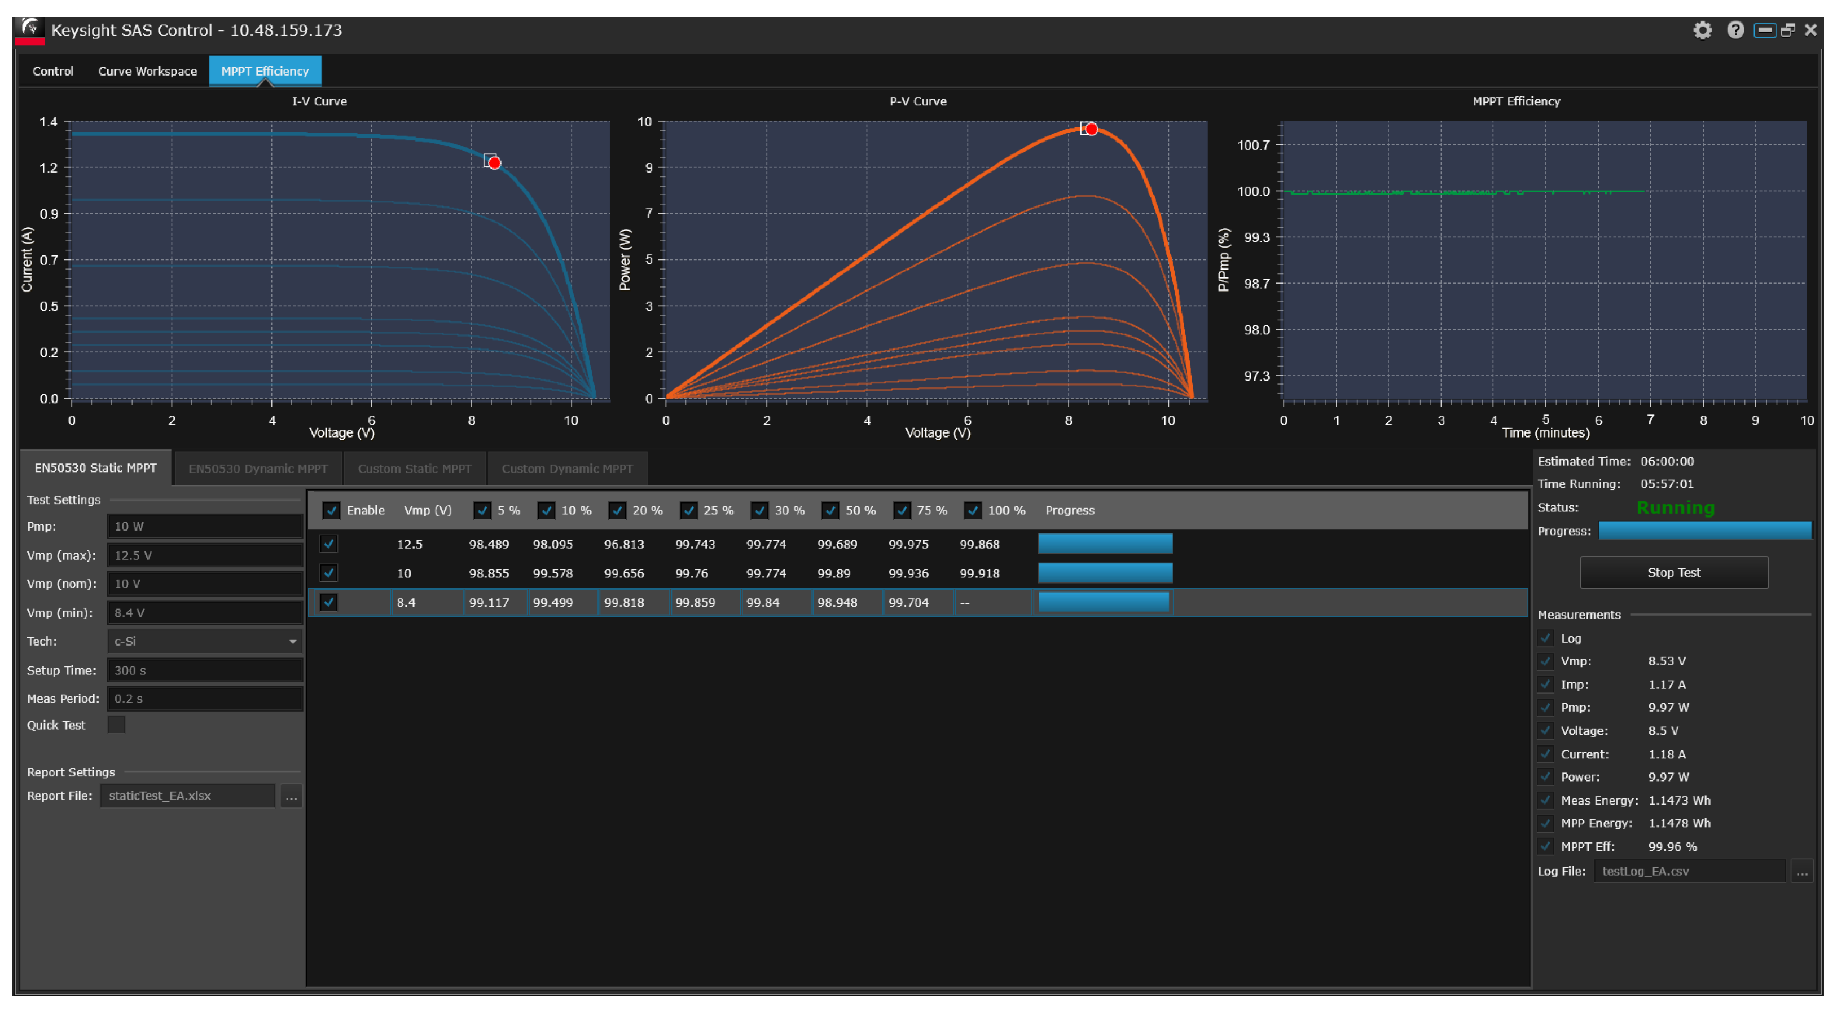Click the Report File browse ellipsis button
This screenshot has height=1011, width=1837.
click(x=291, y=797)
